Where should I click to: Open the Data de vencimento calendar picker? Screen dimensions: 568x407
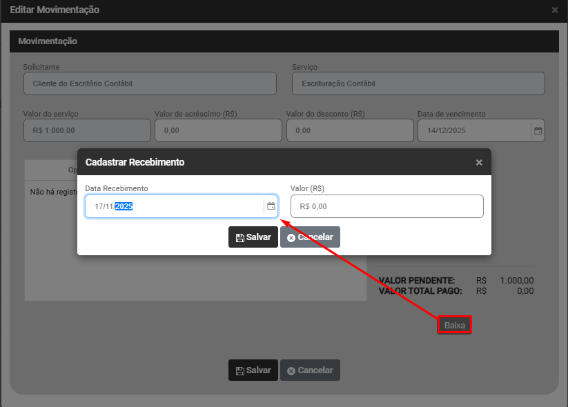[538, 130]
